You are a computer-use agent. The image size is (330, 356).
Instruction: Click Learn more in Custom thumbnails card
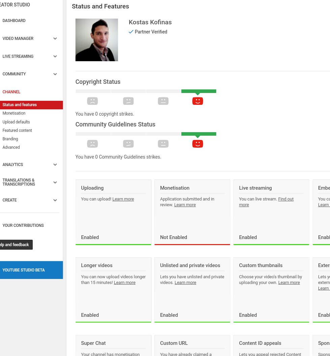[x=289, y=283]
